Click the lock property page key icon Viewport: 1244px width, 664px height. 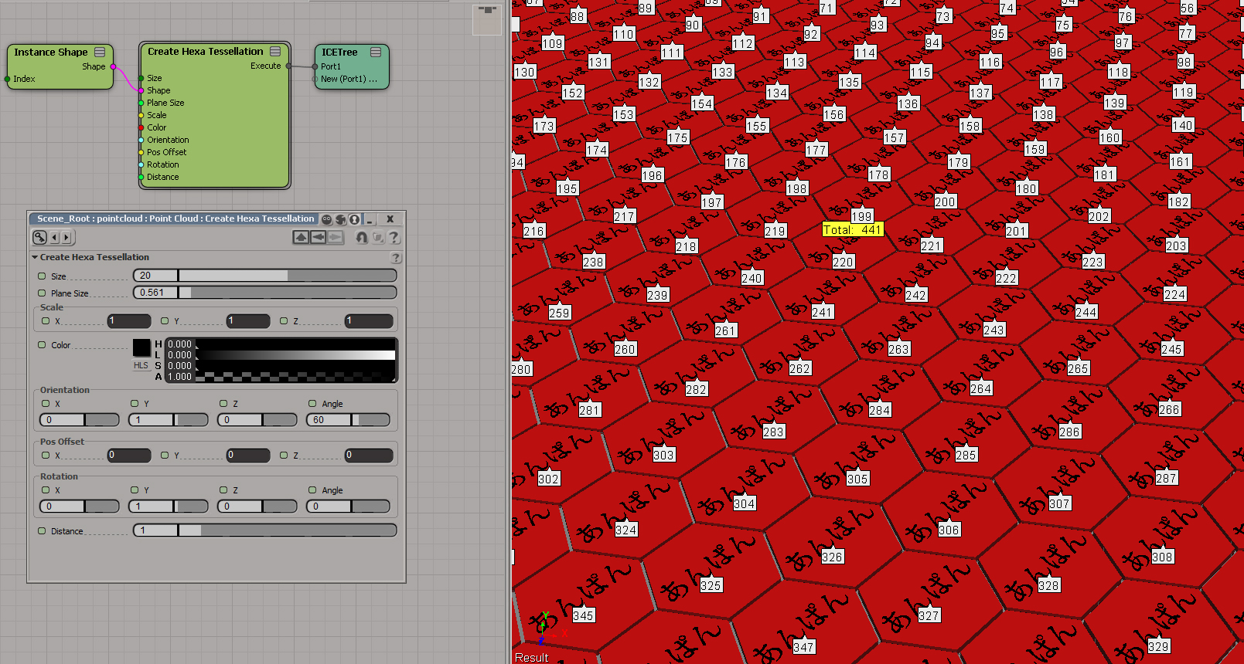pos(39,238)
